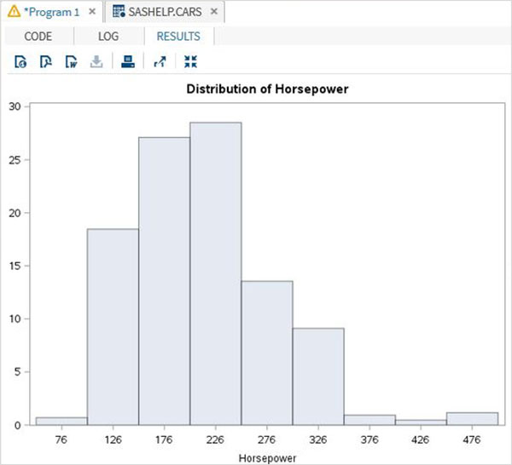This screenshot has height=465, width=512.
Task: Click the histogram bar at 176 horsepower
Action: (x=164, y=281)
